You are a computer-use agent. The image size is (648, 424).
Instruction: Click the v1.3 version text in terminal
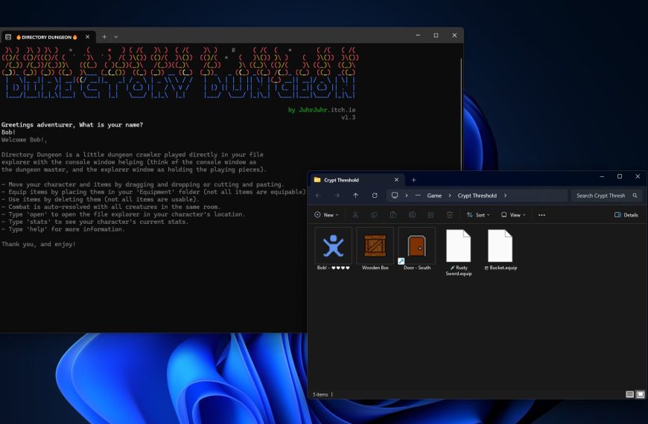point(349,118)
